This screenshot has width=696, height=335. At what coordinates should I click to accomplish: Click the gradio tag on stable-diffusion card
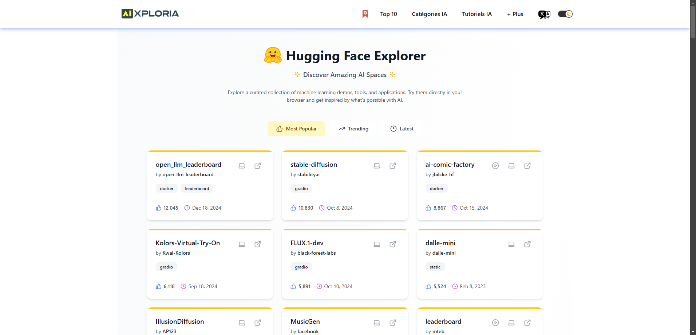point(301,188)
